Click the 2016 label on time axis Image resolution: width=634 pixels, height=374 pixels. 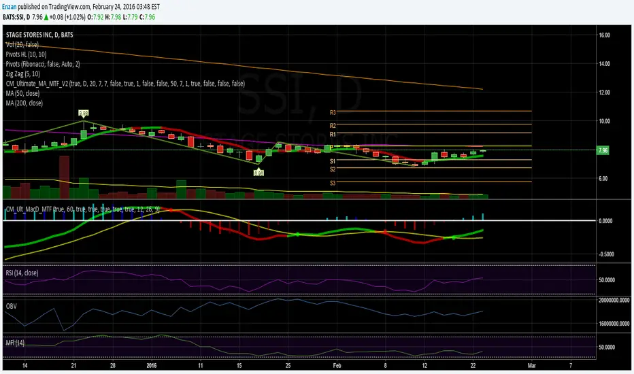tap(152, 366)
